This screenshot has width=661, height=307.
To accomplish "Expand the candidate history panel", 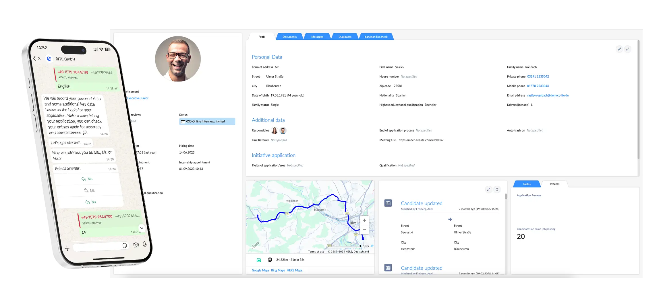I will click(488, 189).
